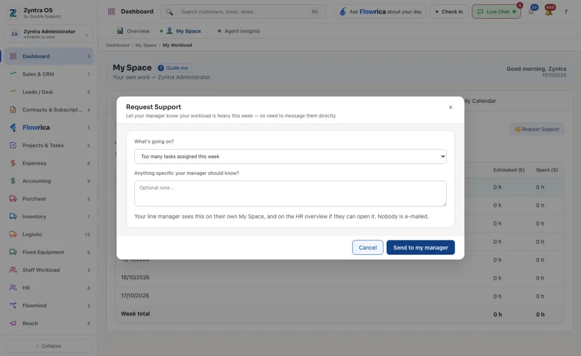Open the Reach megaphone icon

(13, 323)
